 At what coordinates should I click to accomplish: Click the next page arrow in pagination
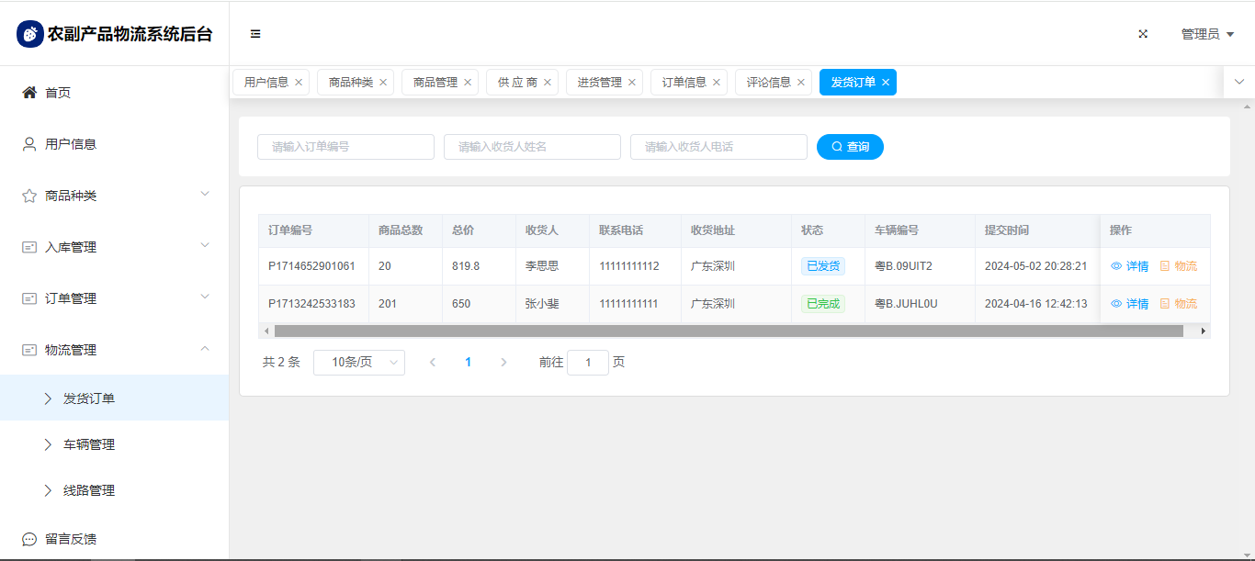503,363
